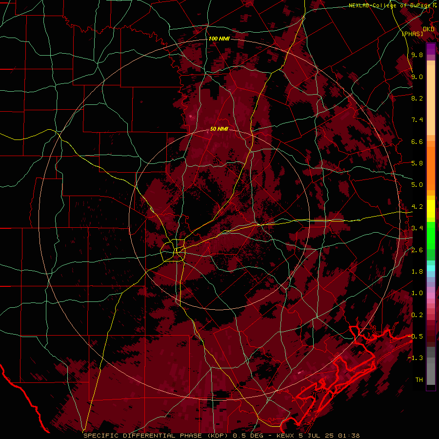This screenshot has width=439, height=439.
Task: Click the cyan band of the color scale
Action: click(x=431, y=268)
